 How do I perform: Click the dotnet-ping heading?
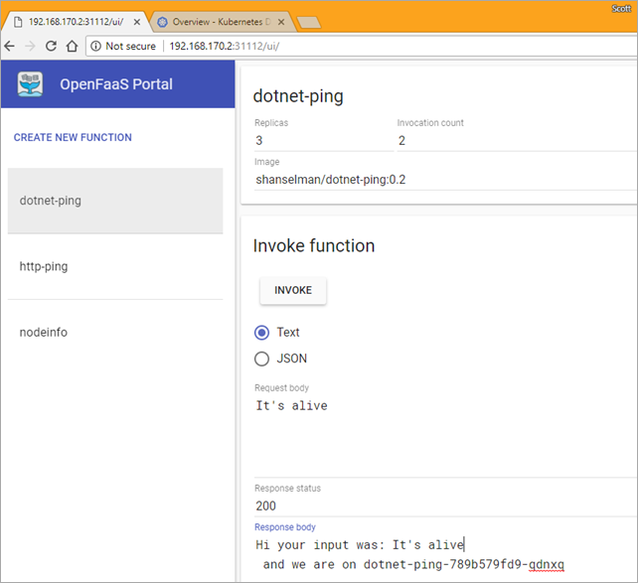click(298, 96)
